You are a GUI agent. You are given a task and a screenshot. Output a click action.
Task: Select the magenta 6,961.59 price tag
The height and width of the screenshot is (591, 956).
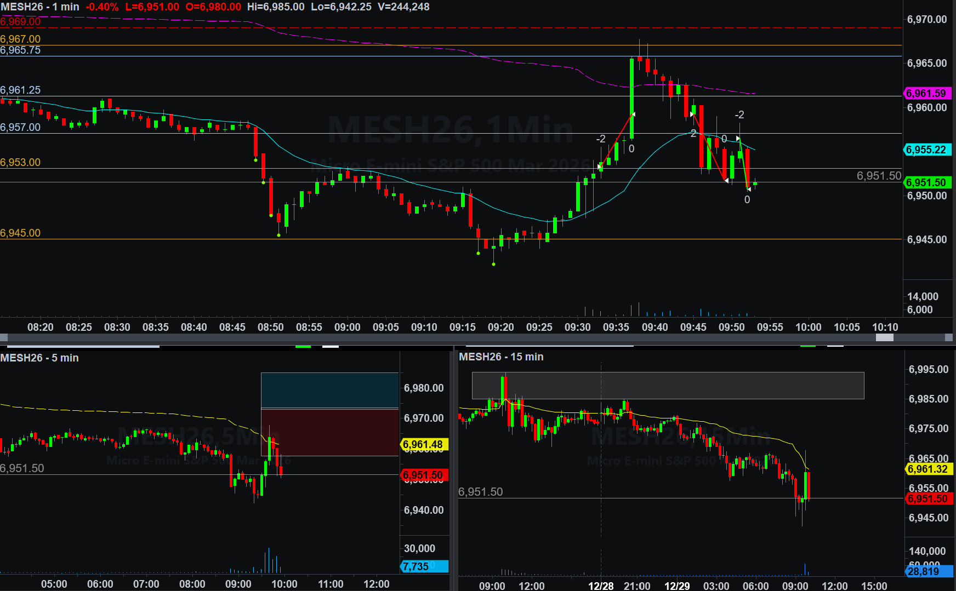(926, 94)
